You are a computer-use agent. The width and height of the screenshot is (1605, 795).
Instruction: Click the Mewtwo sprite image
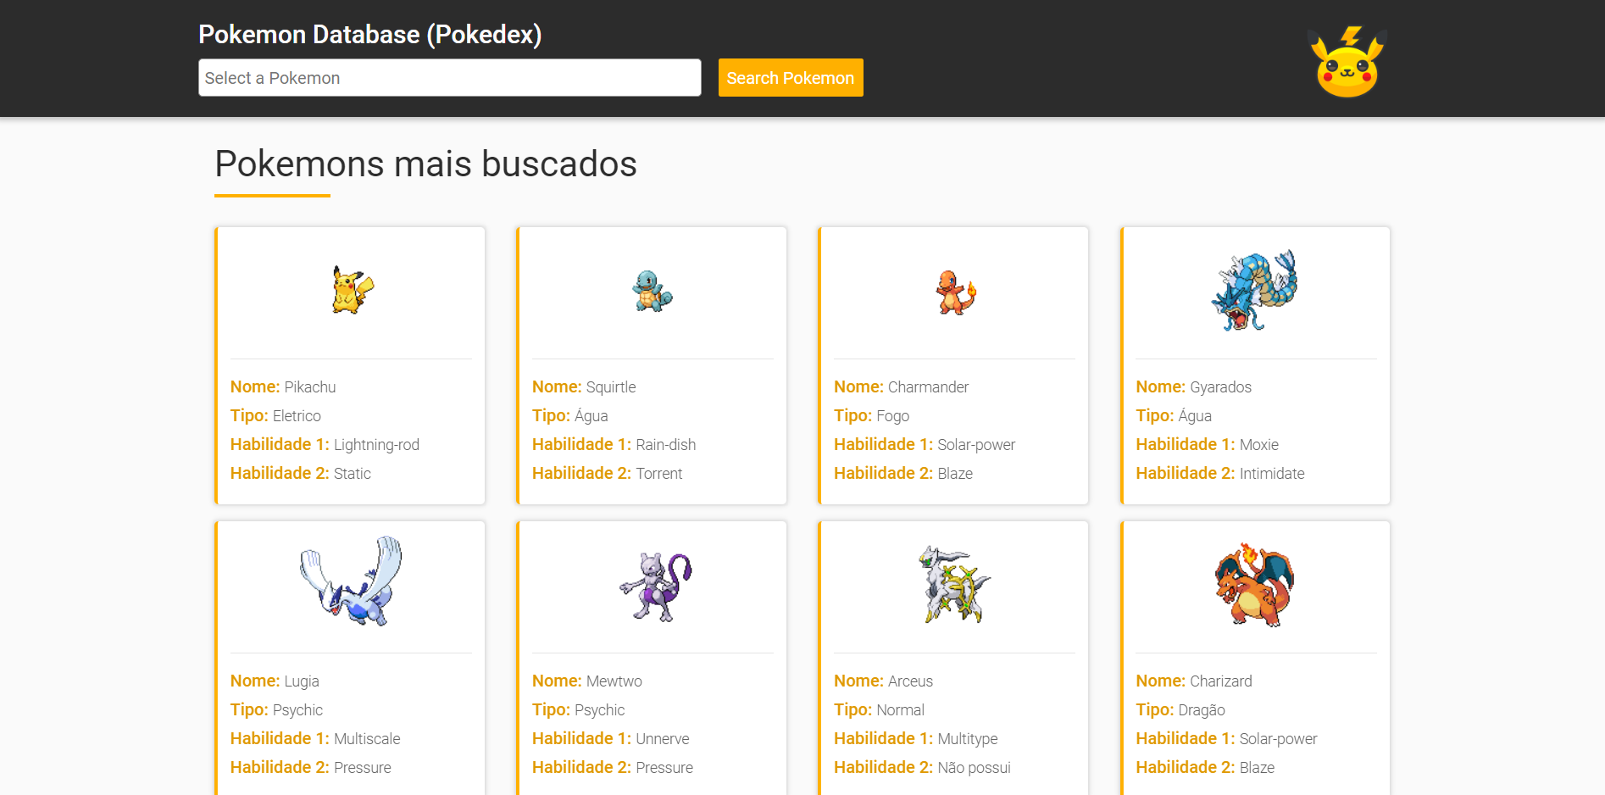656,587
